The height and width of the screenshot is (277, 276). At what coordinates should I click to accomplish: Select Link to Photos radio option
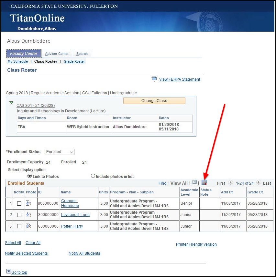[30, 176]
